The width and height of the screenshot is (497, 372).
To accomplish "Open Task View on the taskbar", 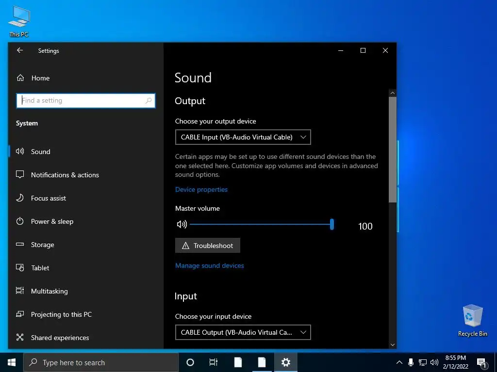I will (x=214, y=362).
